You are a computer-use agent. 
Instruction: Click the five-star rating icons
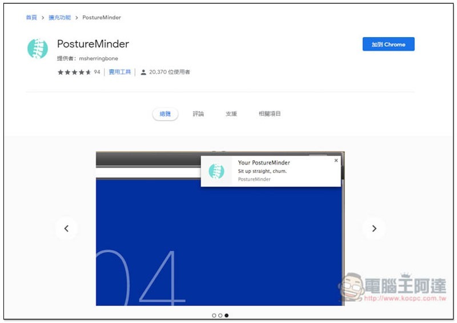point(74,72)
